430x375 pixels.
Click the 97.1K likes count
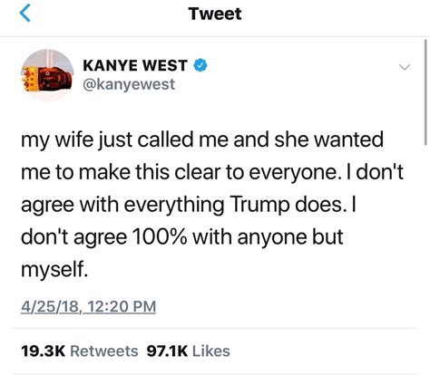[167, 351]
